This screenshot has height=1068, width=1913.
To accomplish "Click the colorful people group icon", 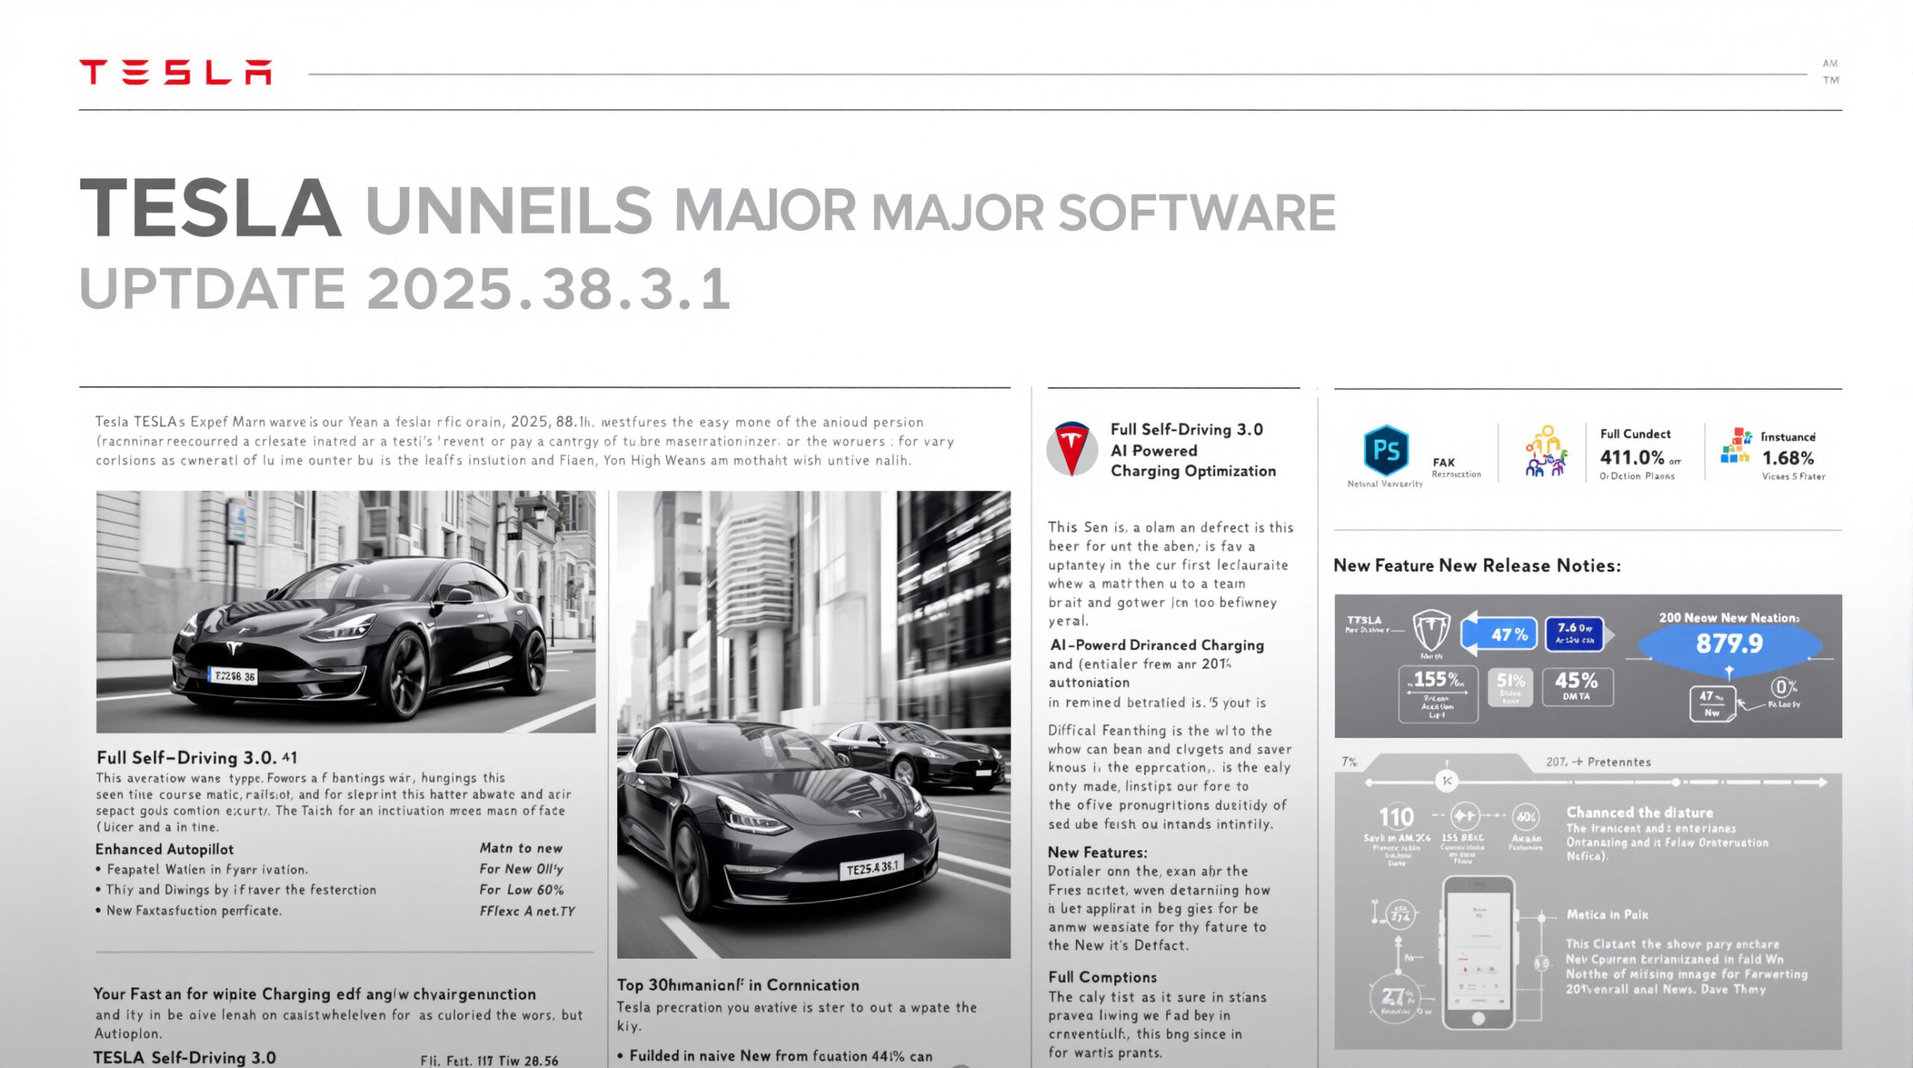I will click(x=1545, y=452).
